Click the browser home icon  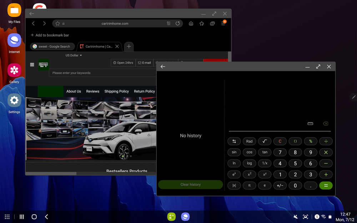coord(191,24)
